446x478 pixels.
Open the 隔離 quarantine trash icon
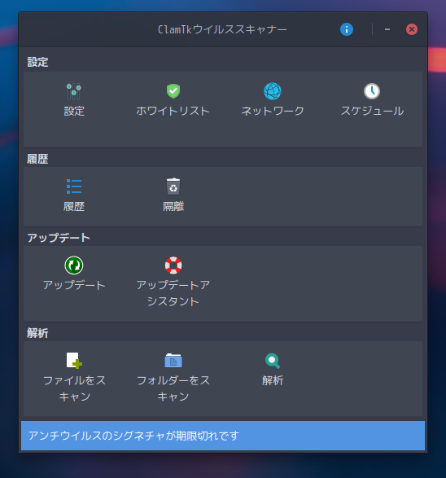[173, 186]
